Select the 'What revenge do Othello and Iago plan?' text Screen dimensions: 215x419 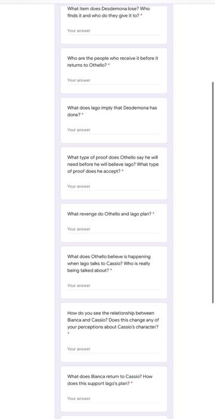coord(109,214)
